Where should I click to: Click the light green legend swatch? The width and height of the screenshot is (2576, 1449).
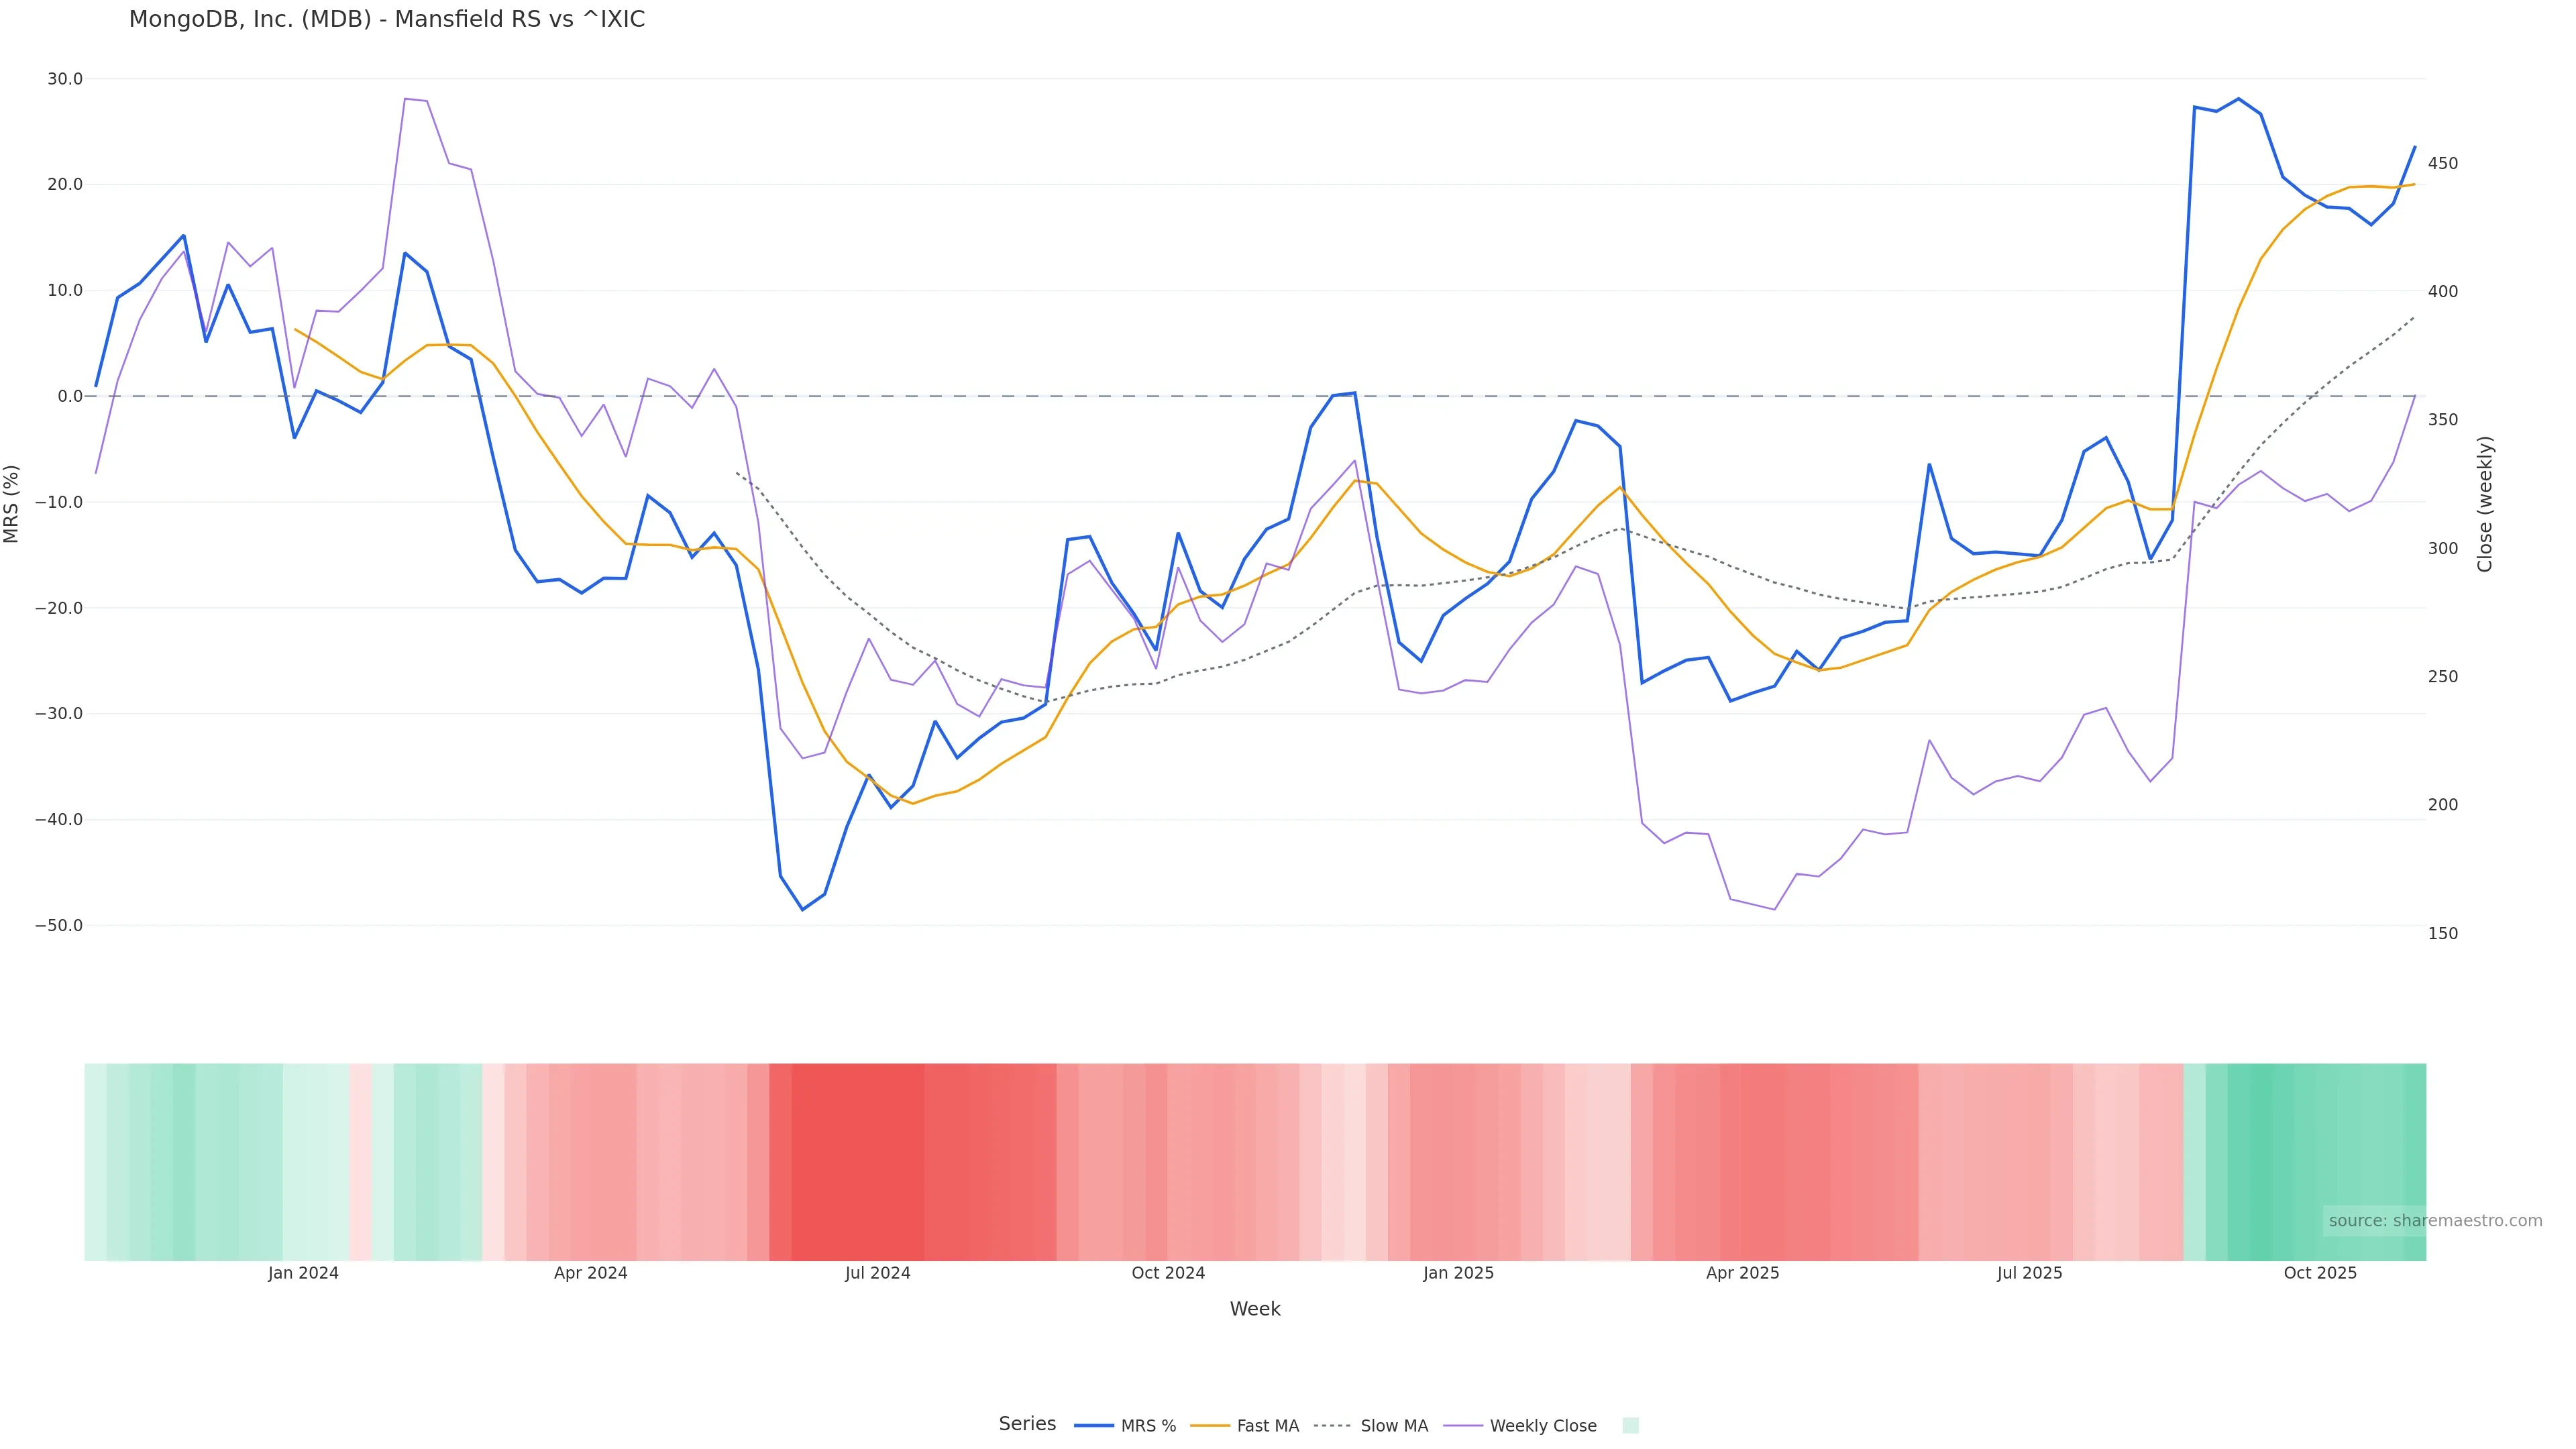click(1630, 1426)
